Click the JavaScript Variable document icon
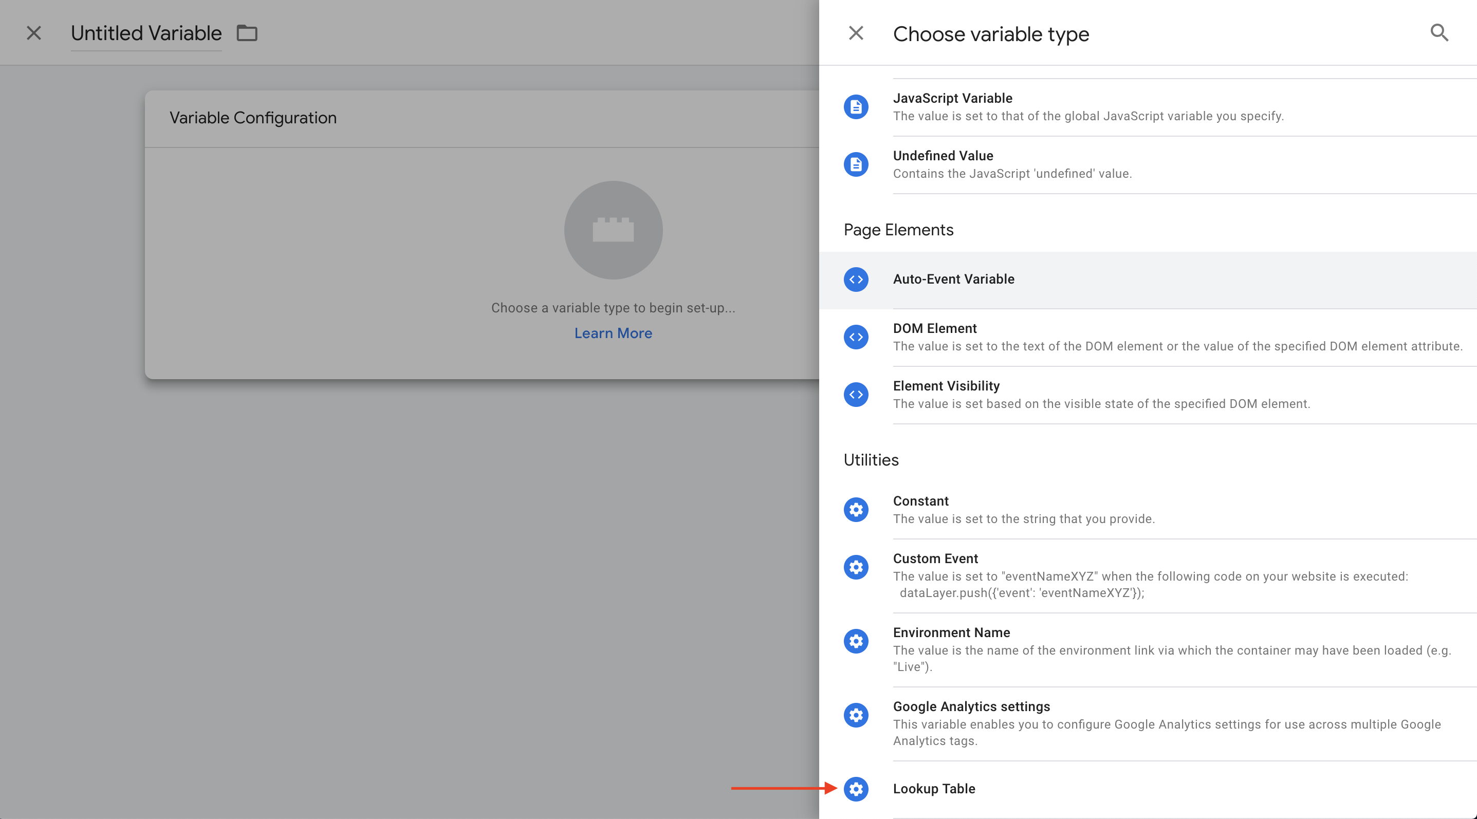This screenshot has width=1477, height=819. click(856, 107)
